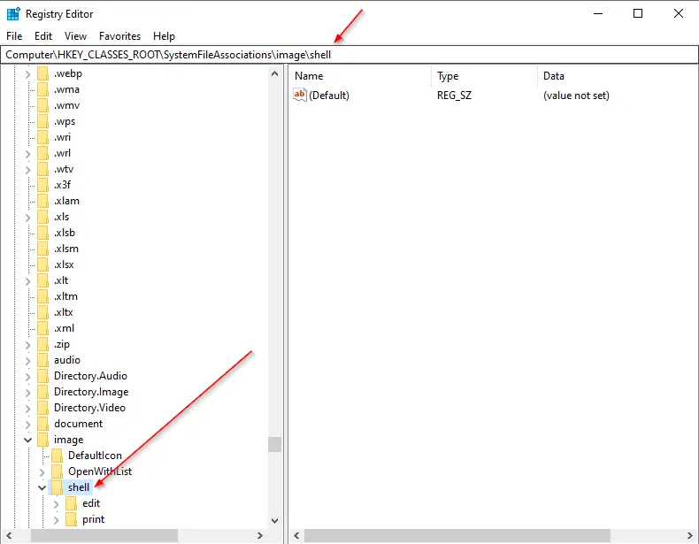Click the Data column header

click(618, 76)
